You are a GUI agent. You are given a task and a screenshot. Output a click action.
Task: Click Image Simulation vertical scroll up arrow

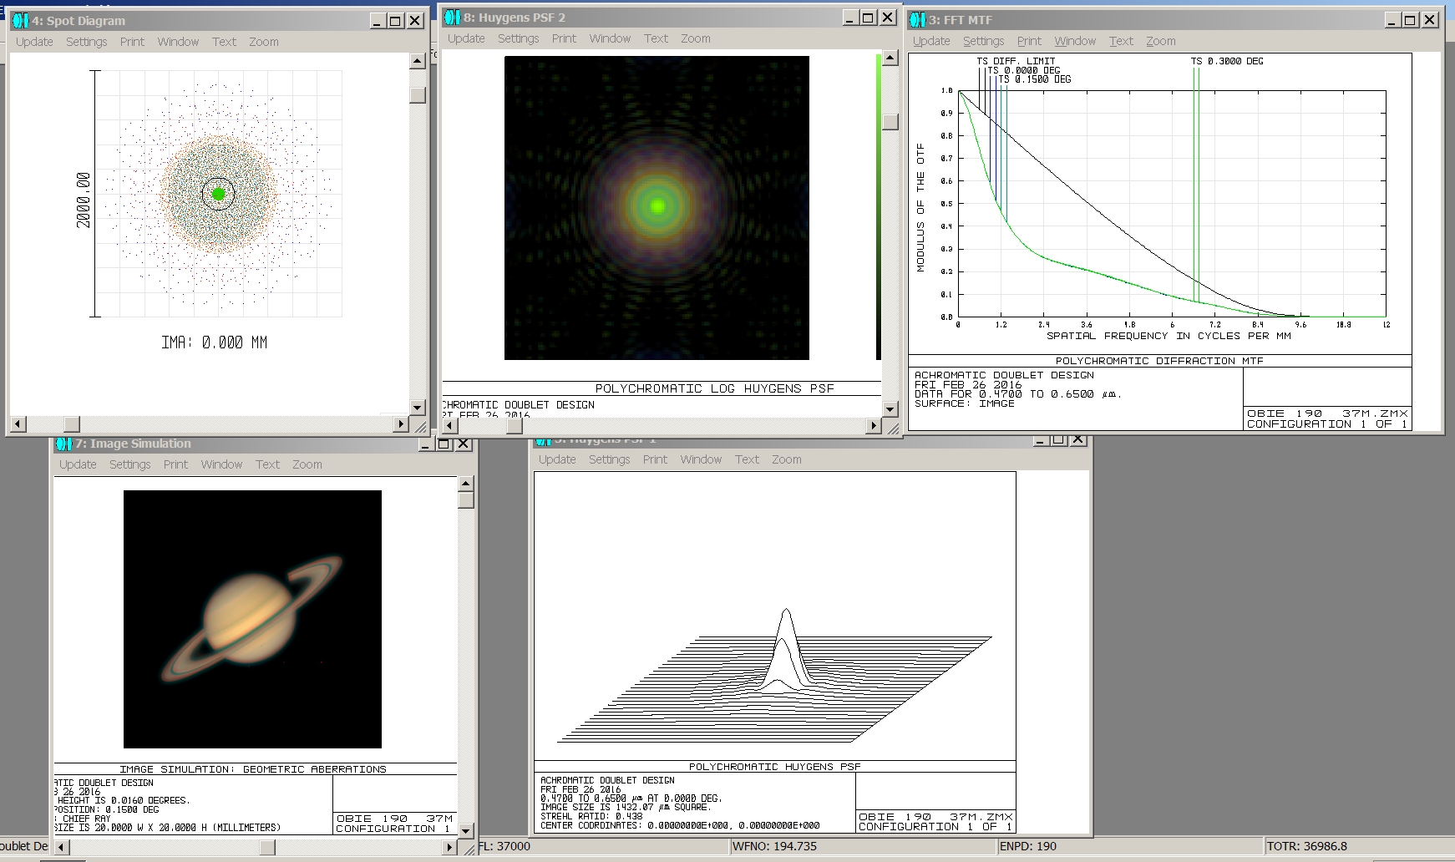pos(466,484)
